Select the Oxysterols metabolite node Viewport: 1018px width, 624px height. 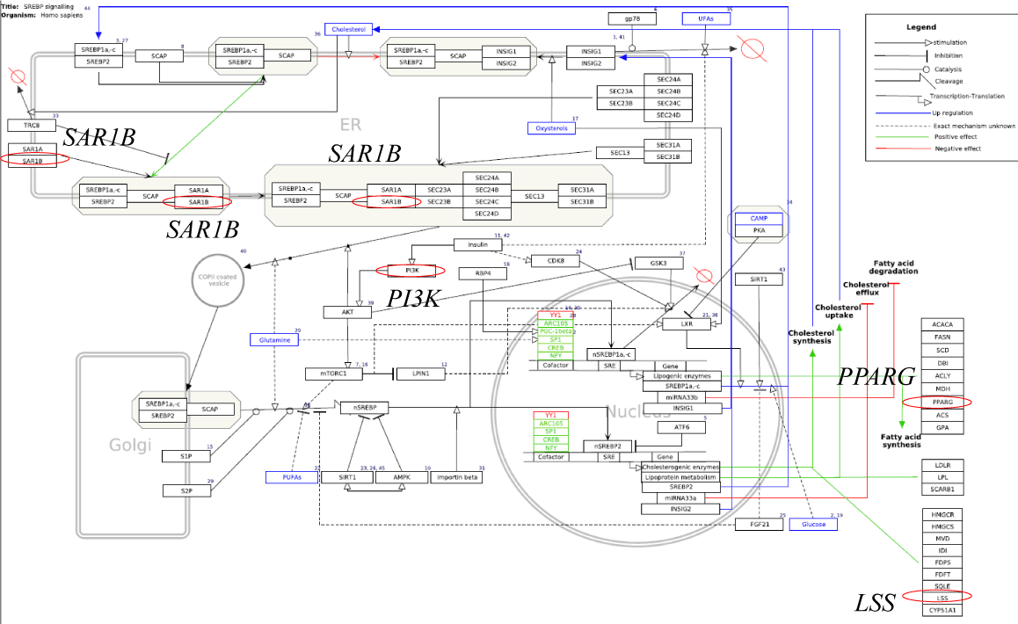pyautogui.click(x=551, y=128)
